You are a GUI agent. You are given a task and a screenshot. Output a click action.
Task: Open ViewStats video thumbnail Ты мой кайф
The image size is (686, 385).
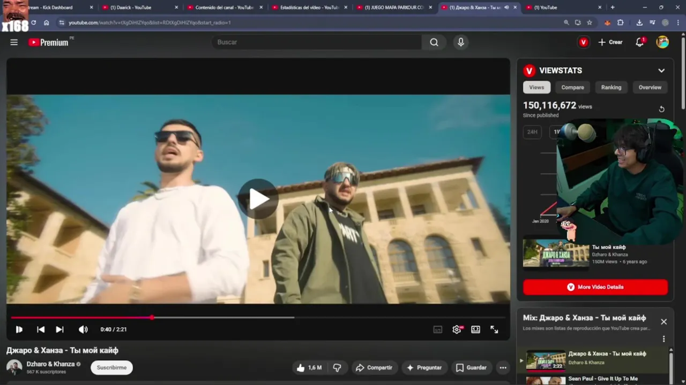point(556,253)
